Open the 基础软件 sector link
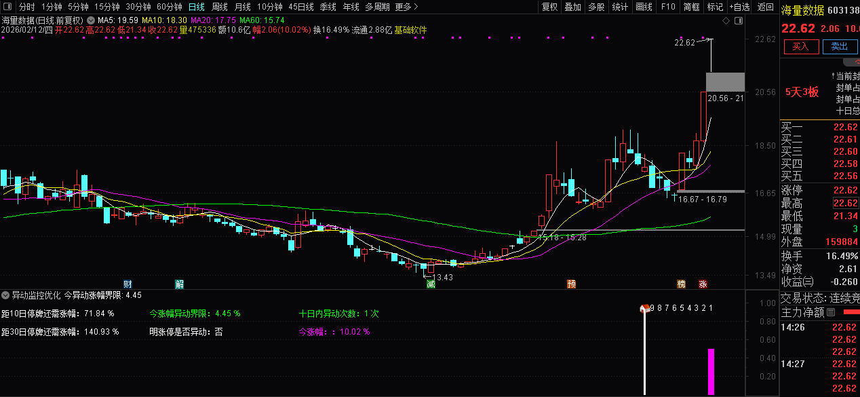 (411, 30)
